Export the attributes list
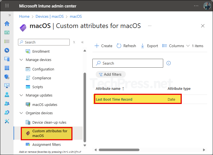The image size is (213, 155). point(149,46)
